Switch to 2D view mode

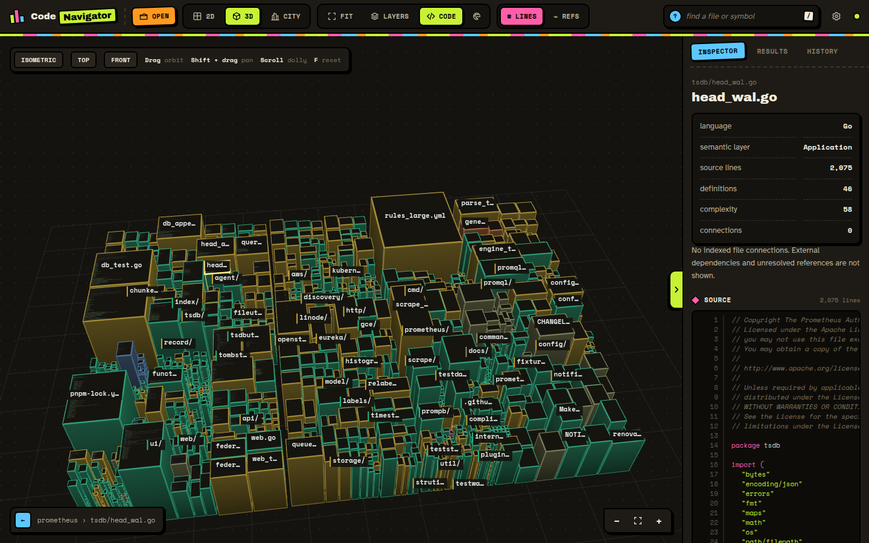pos(204,16)
